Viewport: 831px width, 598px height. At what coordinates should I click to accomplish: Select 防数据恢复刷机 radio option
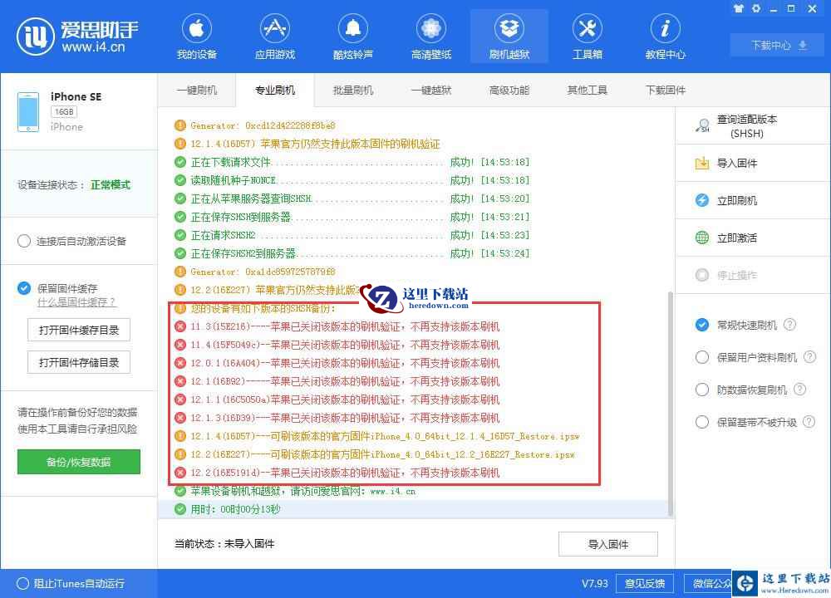(702, 390)
